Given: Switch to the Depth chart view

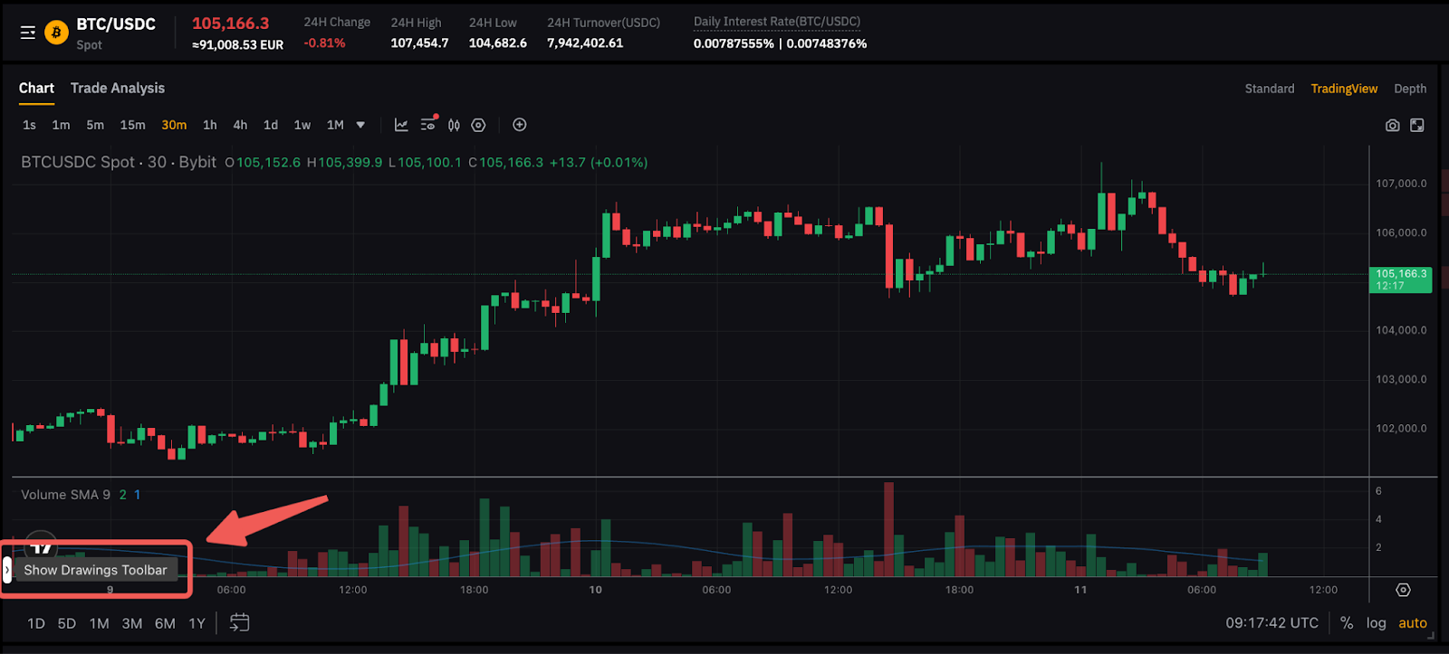Looking at the screenshot, I should (x=1409, y=89).
